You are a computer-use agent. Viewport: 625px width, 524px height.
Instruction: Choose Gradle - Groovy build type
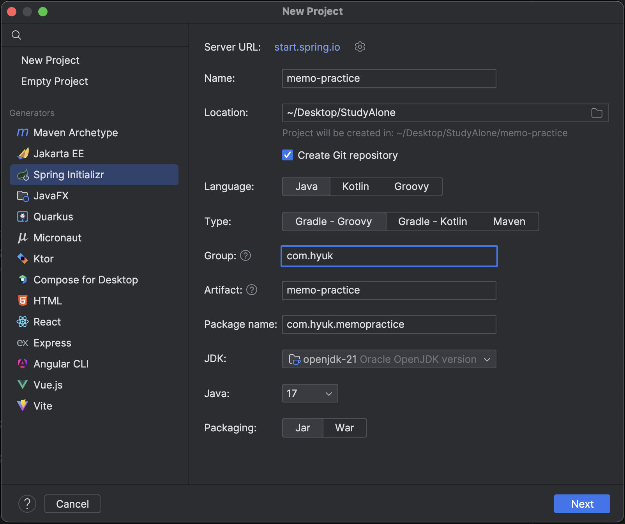coord(334,222)
